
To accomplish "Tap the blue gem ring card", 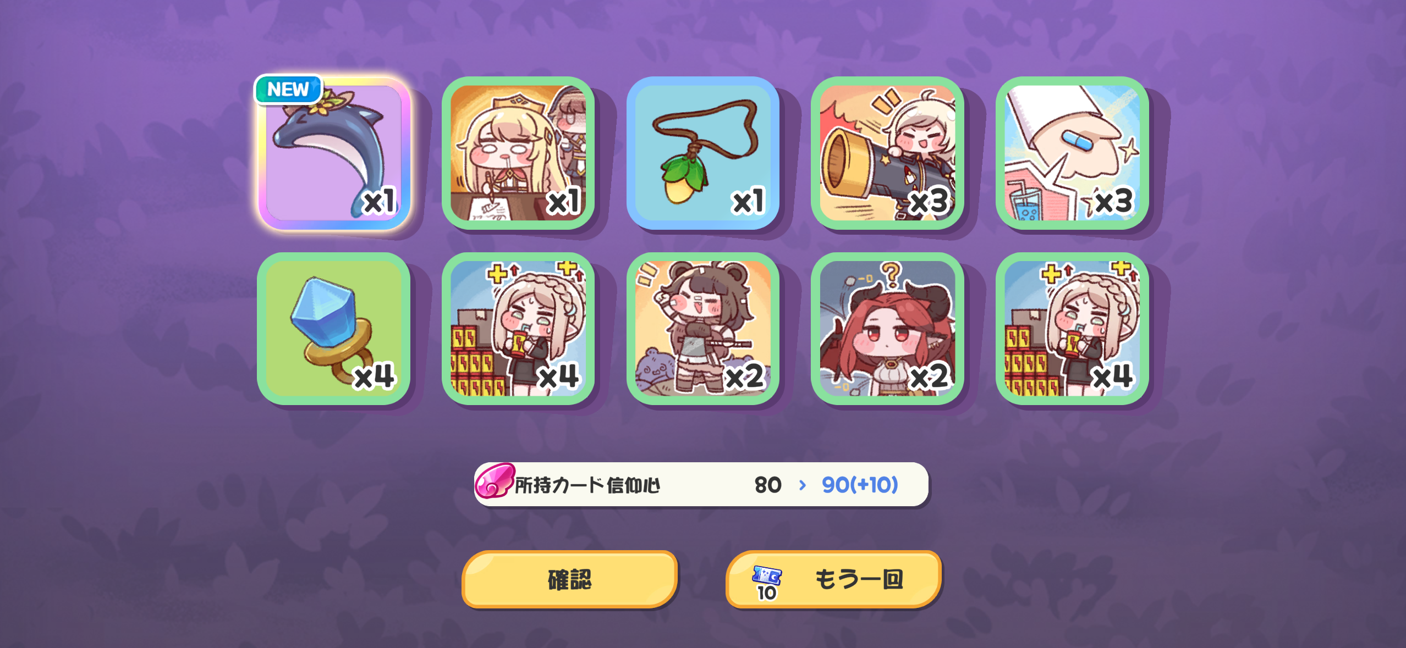I will point(334,329).
